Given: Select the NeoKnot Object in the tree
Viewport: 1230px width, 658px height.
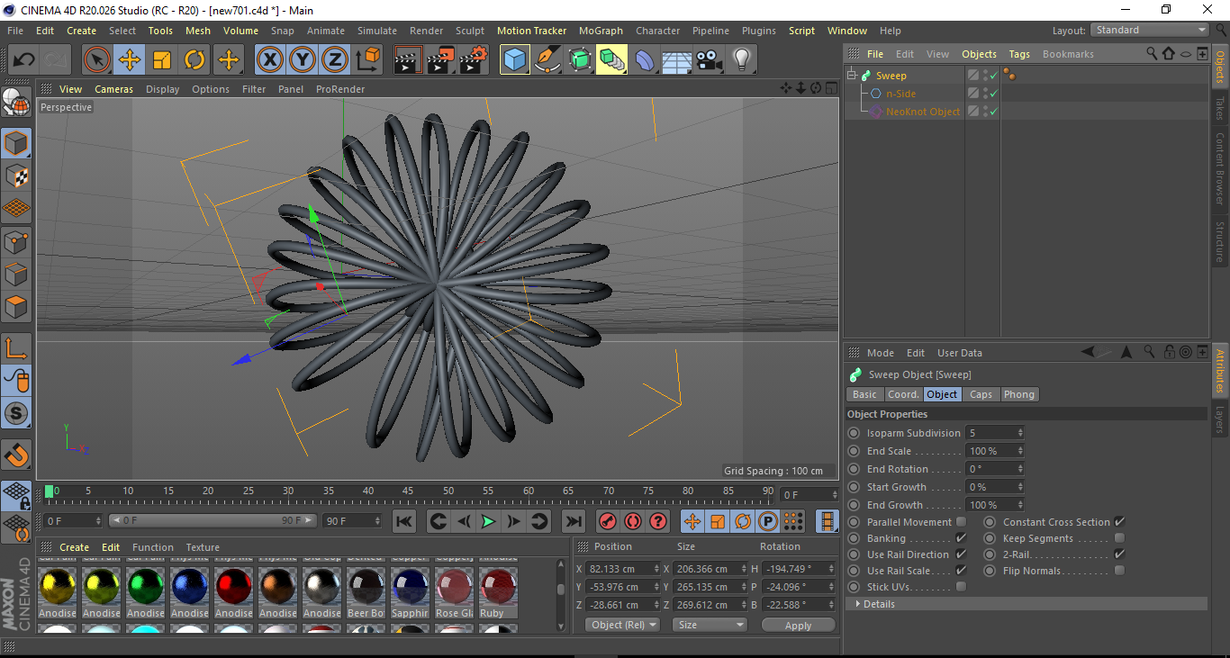Looking at the screenshot, I should click(x=922, y=112).
